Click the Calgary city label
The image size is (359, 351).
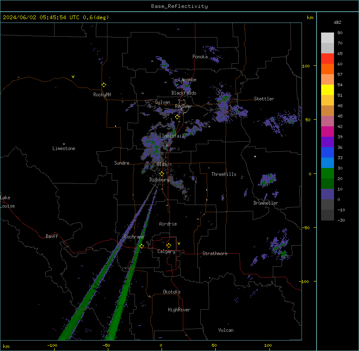[x=166, y=251]
